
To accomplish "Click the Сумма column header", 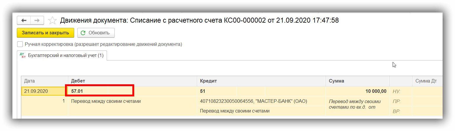I will [x=357, y=81].
